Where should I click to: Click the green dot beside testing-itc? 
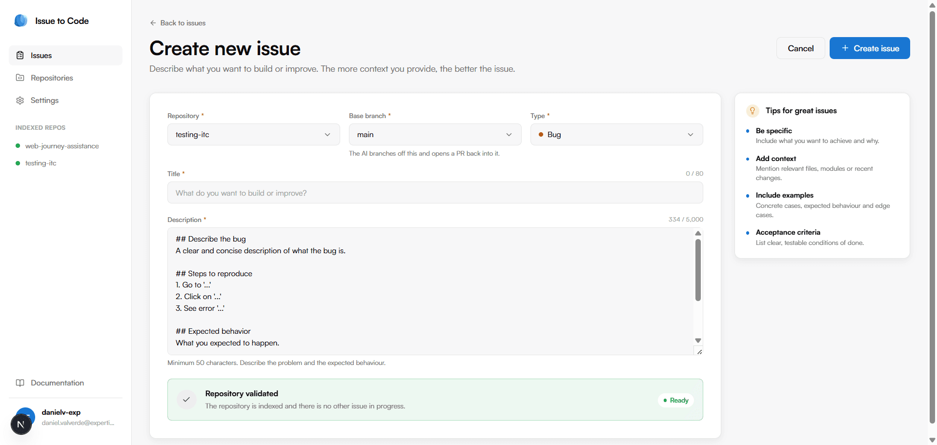(x=18, y=163)
